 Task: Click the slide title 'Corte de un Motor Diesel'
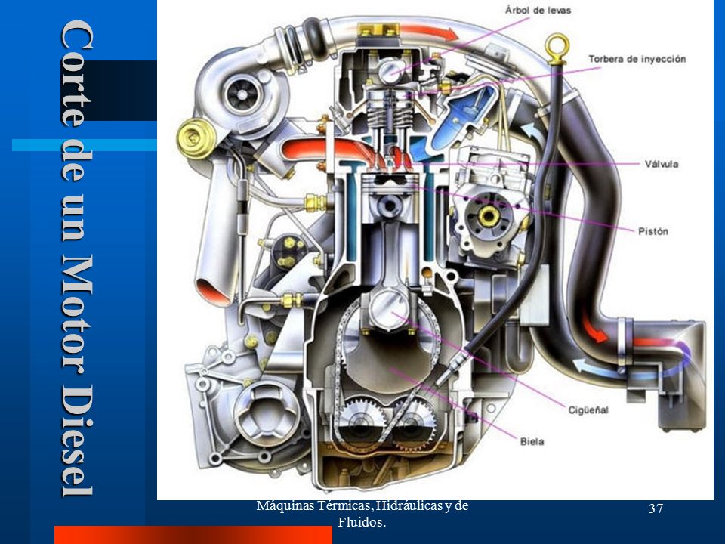point(78,258)
